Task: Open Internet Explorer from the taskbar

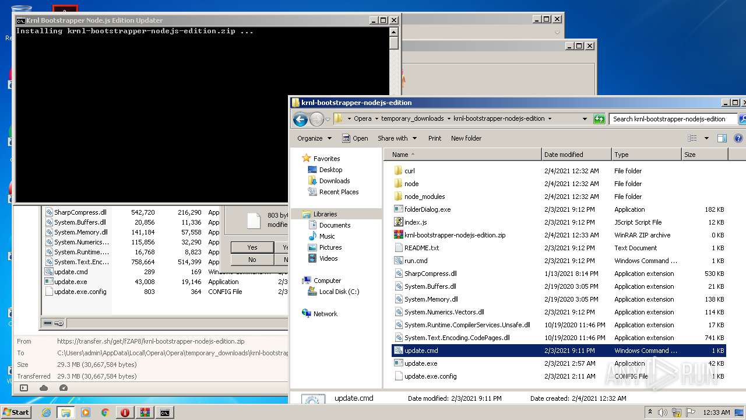Action: coord(46,412)
